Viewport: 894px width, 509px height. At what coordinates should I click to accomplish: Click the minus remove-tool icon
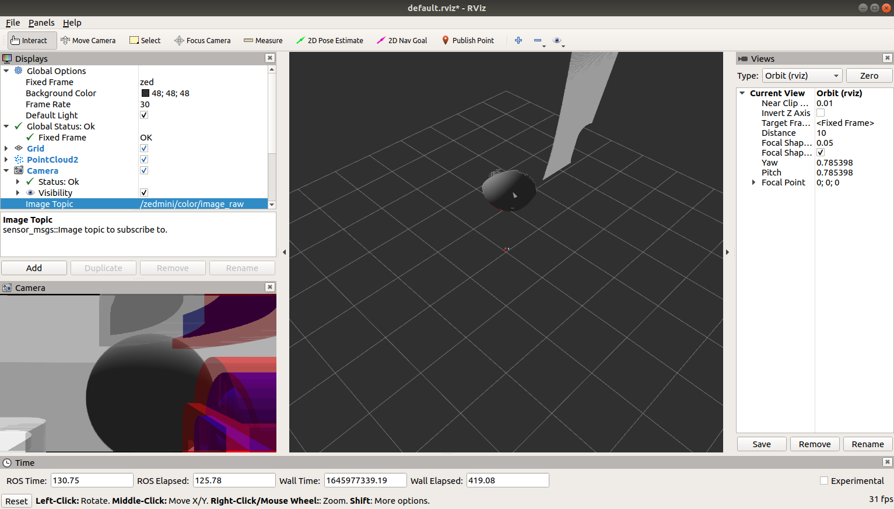(538, 40)
